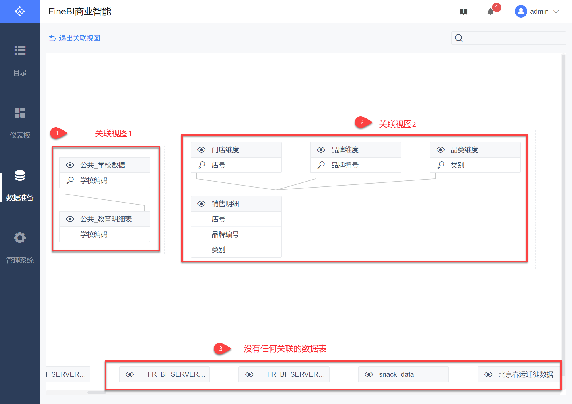Viewport: 572px width, 404px height.
Task: Select the 北京春运迁徙数据 table
Action: point(525,374)
